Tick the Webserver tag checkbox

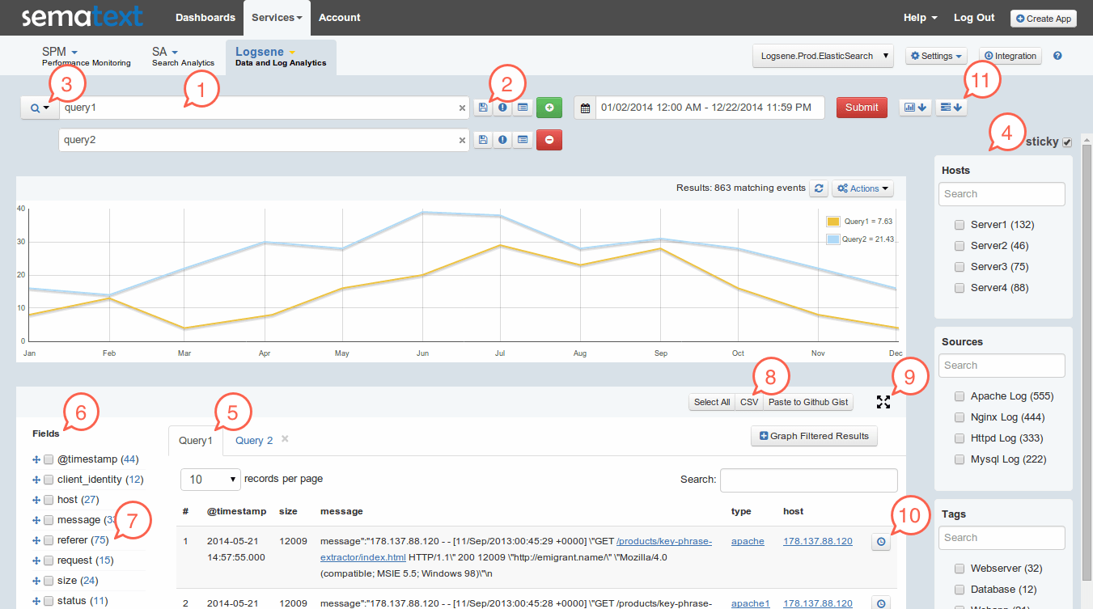pyautogui.click(x=960, y=569)
